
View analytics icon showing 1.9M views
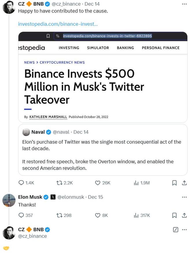[136, 183]
